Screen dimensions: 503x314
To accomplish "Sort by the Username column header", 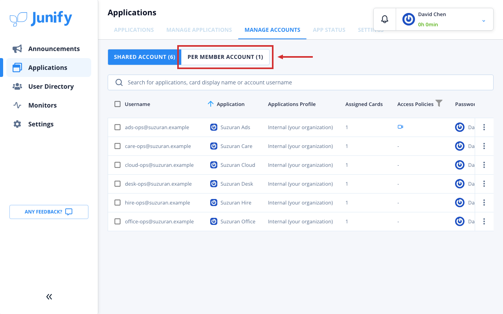I will (x=138, y=104).
